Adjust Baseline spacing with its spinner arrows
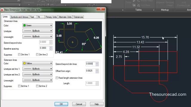Screen dimensions: 191x107 click(51, 48)
